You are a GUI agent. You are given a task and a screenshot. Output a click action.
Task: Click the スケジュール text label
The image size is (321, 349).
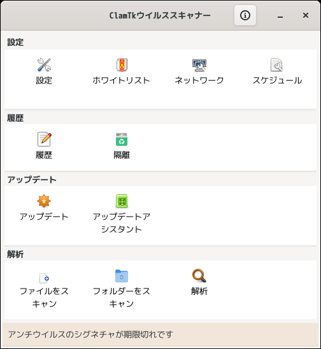277,80
